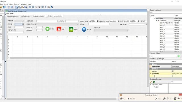Toggle the enabled property checkbox
Screen dimensions: 182x102
click(x=173, y=71)
